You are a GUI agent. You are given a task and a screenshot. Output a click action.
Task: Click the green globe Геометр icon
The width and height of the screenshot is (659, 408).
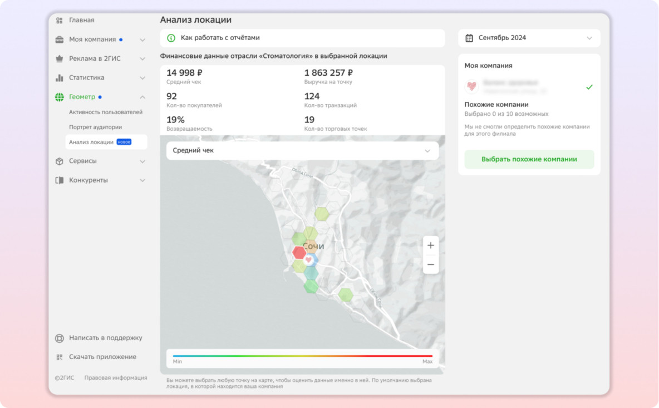(x=60, y=97)
